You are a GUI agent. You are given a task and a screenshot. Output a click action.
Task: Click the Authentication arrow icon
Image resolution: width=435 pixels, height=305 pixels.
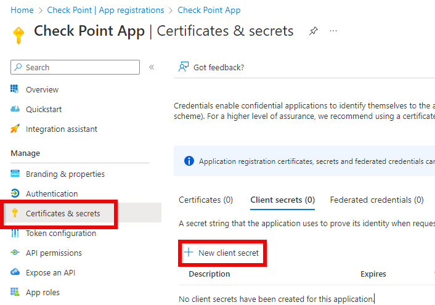coord(15,193)
